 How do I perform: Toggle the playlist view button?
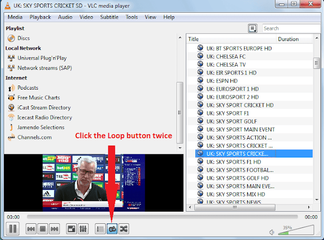point(100,229)
